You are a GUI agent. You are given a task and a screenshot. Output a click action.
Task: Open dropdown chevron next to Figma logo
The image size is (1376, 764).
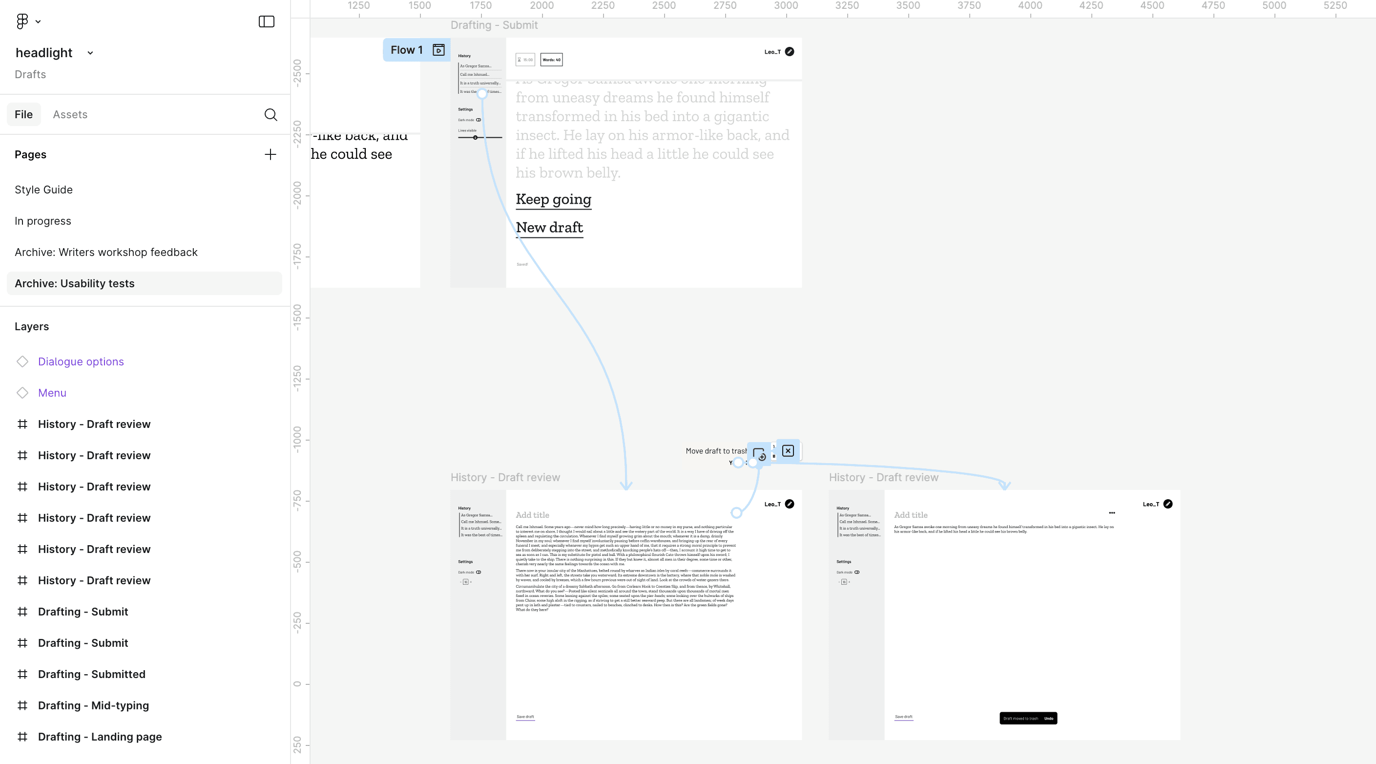tap(38, 22)
